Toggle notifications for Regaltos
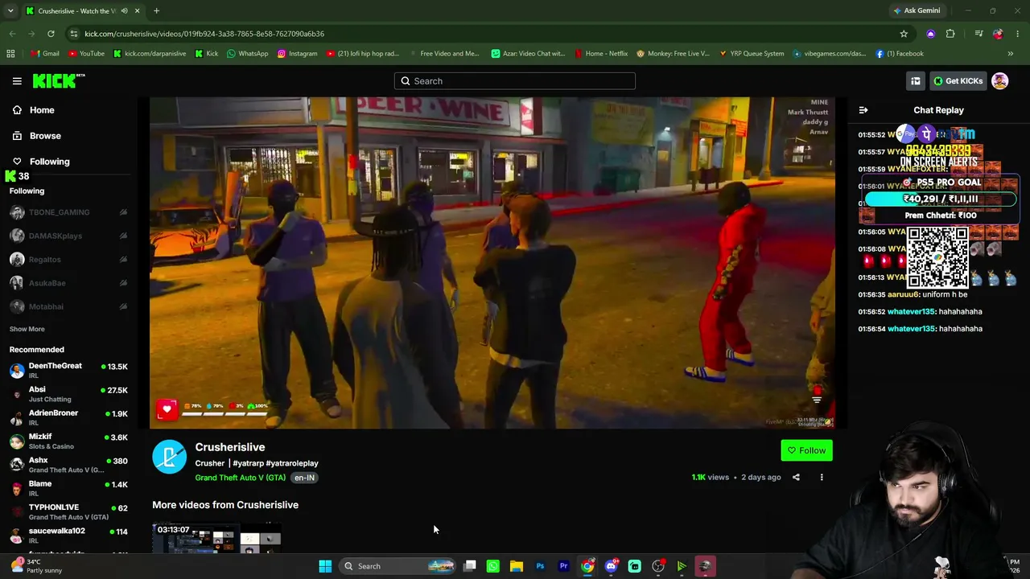This screenshot has height=579, width=1030. [x=123, y=260]
